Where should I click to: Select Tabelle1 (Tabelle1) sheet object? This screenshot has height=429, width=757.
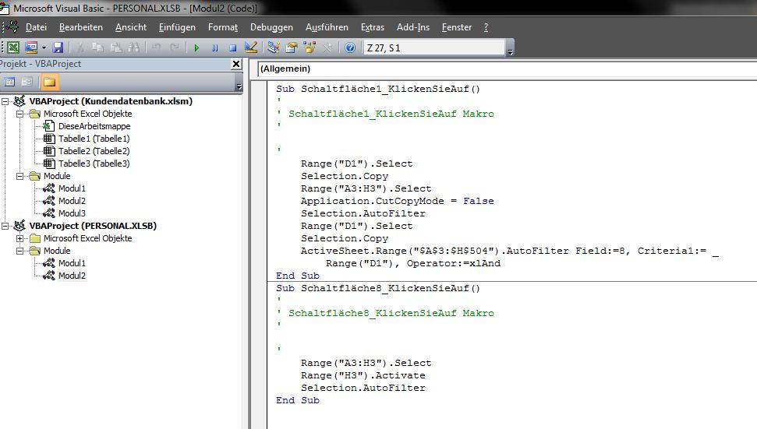pos(94,139)
